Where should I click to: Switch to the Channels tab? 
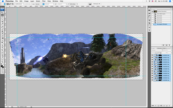pos(159,48)
